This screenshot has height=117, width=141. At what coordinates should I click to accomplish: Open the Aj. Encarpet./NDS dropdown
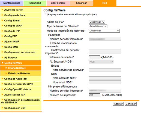(101, 62)
